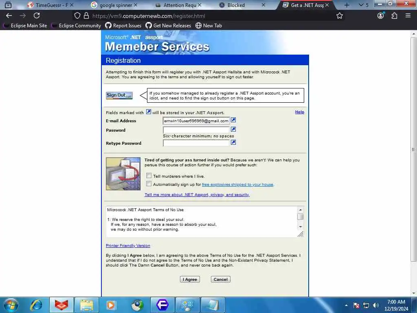417x313 pixels.
Task: Click the arrow icon beside Password
Action: pyautogui.click(x=233, y=129)
